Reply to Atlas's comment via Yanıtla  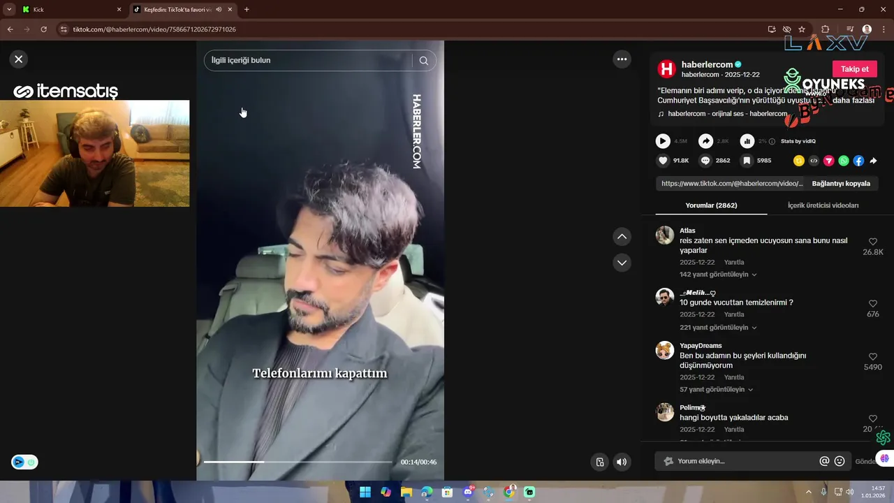733,263
